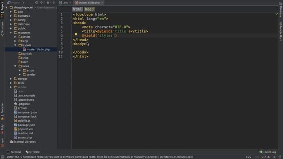Screen dimensions: 283x159
Task: Expand the errors folder
Action: [19, 70]
